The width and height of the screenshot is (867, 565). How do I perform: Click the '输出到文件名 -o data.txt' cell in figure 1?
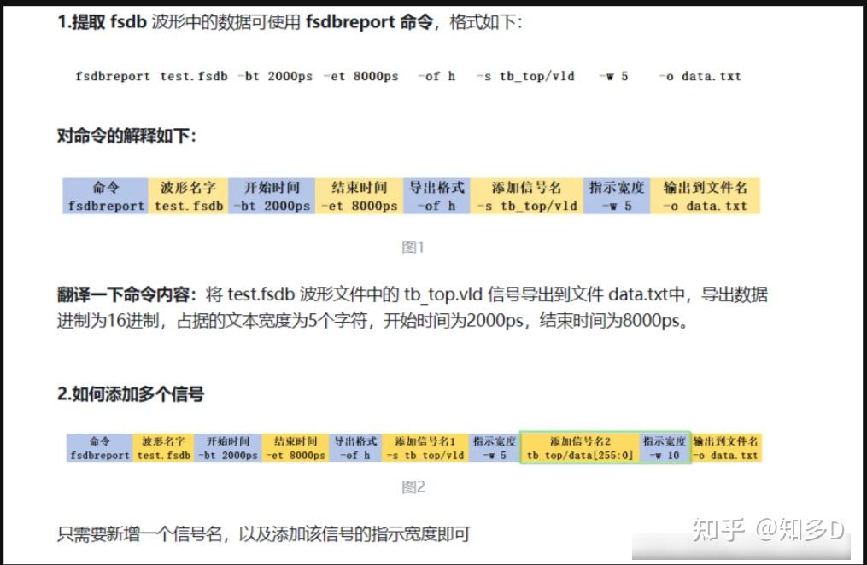point(706,195)
